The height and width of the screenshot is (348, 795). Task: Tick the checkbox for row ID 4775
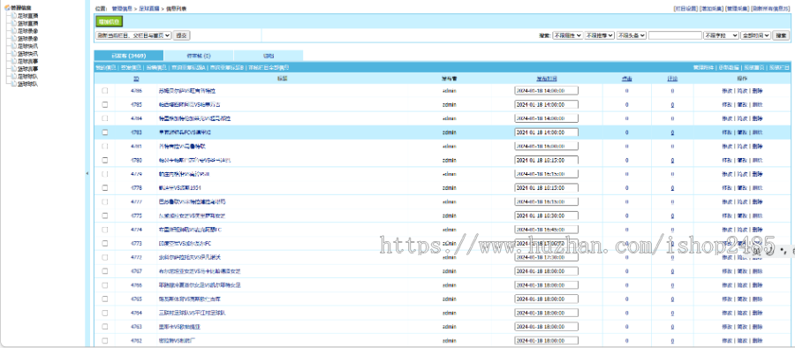pos(105,216)
